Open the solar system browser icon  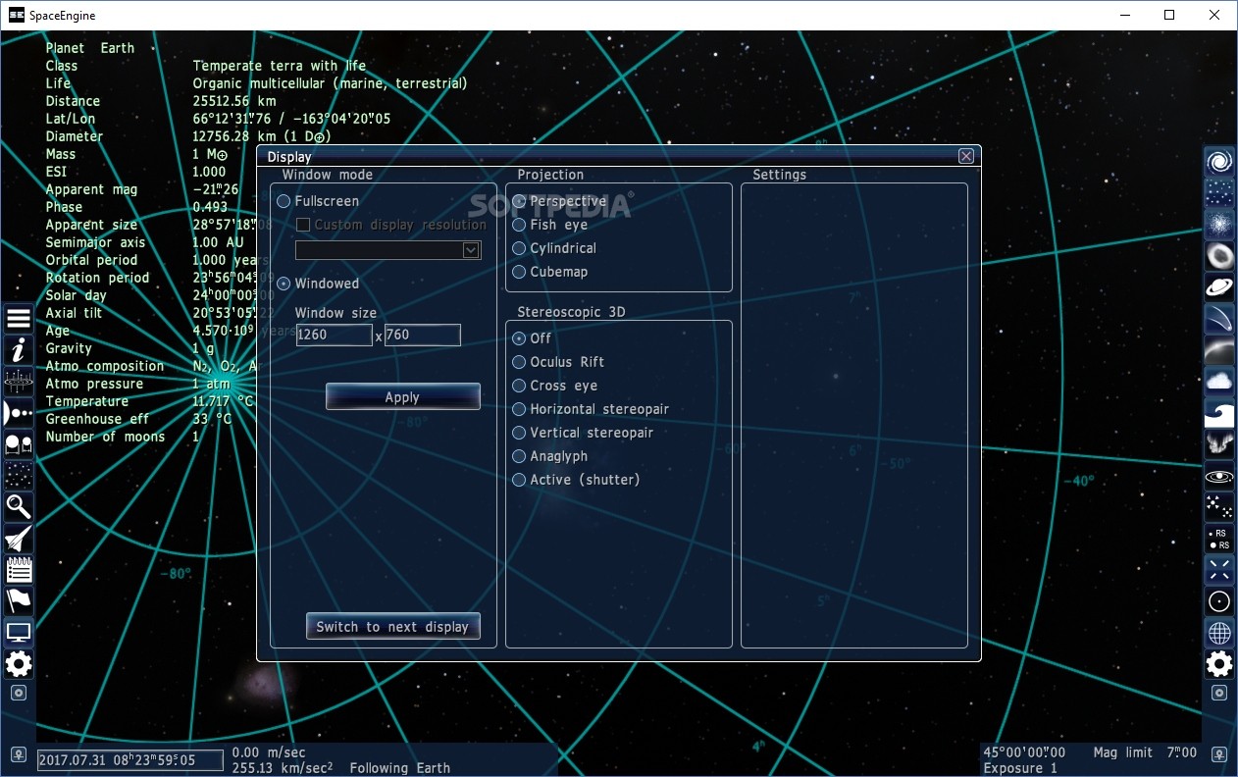19,413
